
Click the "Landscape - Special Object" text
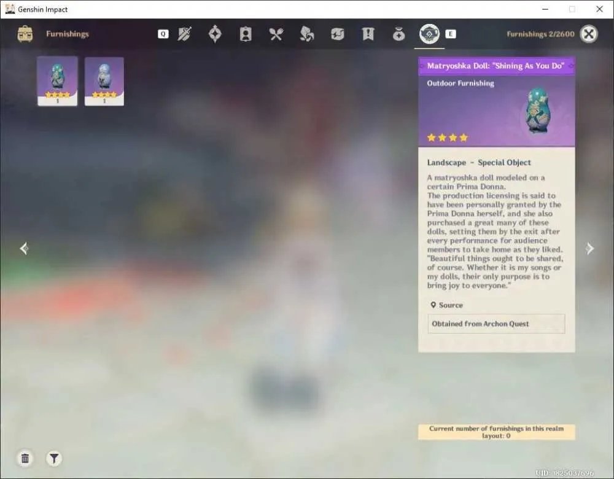coord(479,163)
